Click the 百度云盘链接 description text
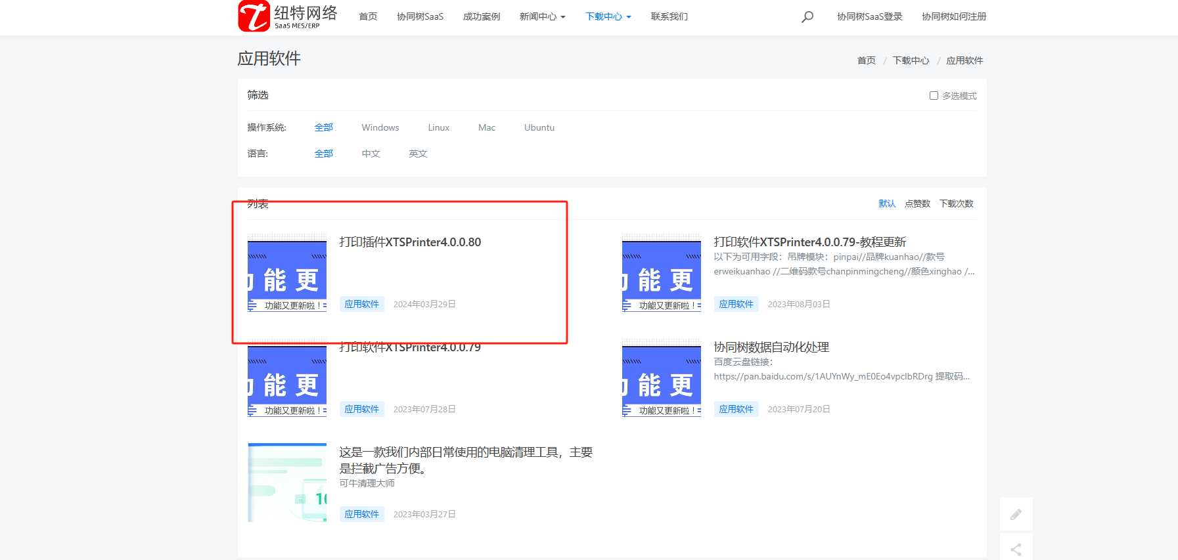This screenshot has height=560, width=1178. click(842, 369)
